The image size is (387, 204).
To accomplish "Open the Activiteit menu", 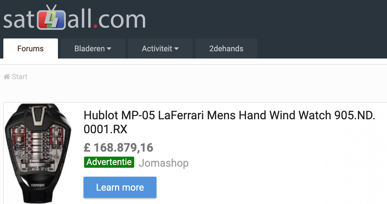I will pos(160,48).
